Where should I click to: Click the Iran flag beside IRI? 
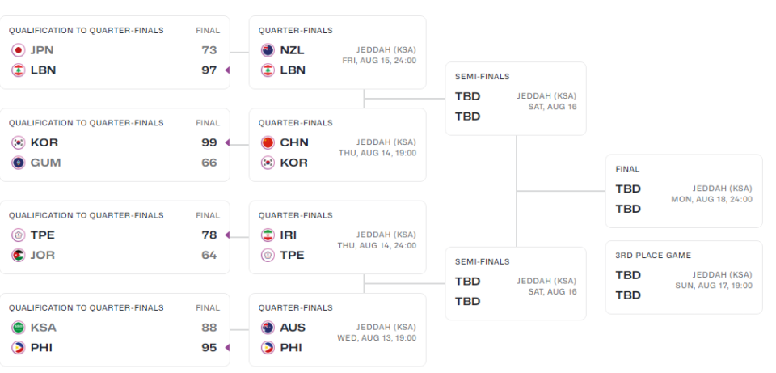click(x=268, y=235)
